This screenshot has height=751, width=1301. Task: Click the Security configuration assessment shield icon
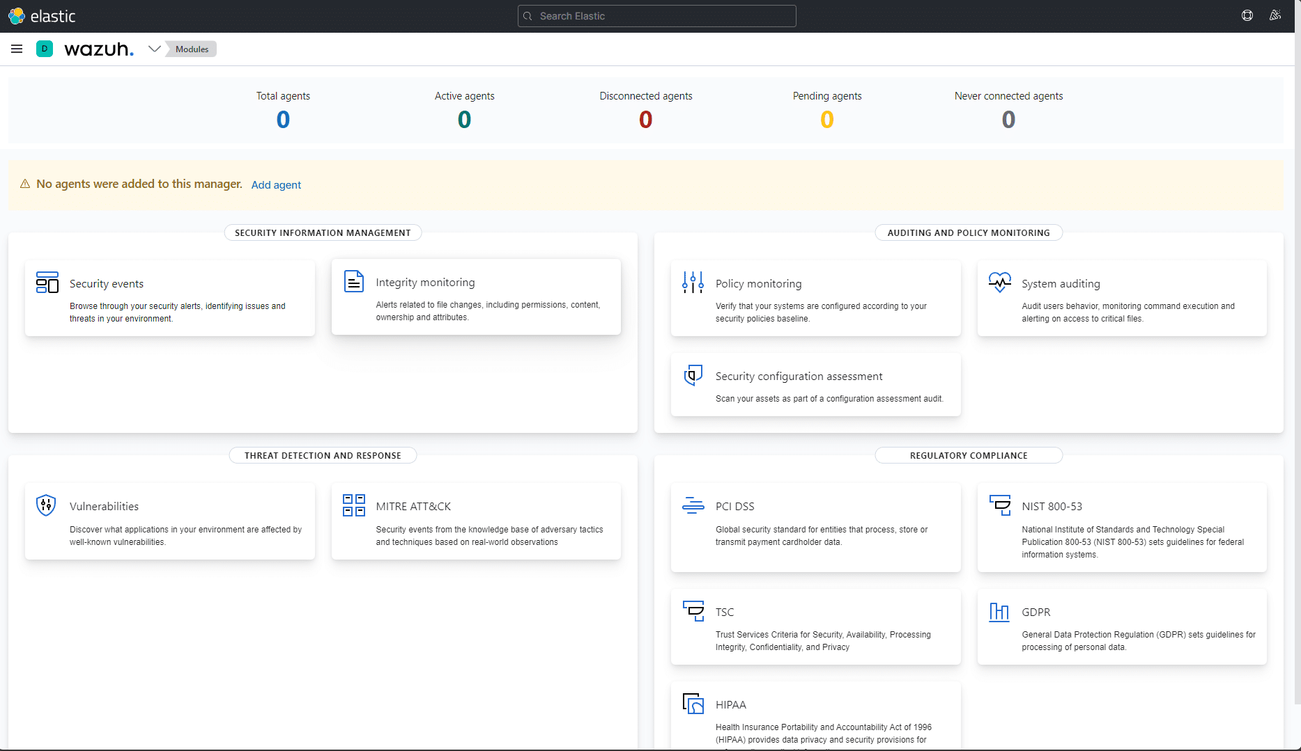click(693, 374)
